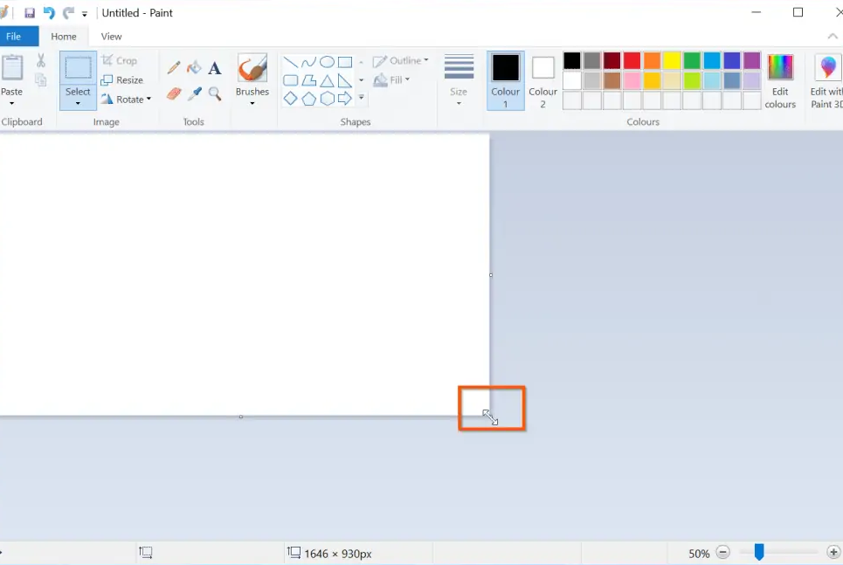Activate the Text tool

point(215,68)
